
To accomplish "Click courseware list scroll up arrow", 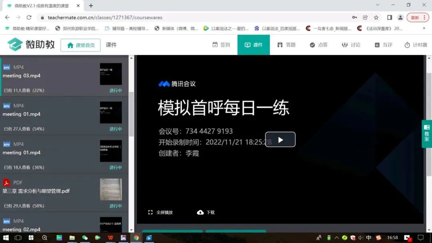I will tap(132, 58).
